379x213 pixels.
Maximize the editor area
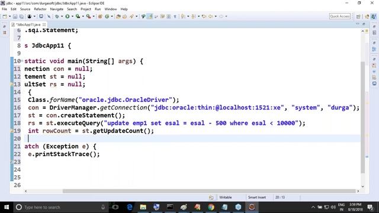coord(364,24)
